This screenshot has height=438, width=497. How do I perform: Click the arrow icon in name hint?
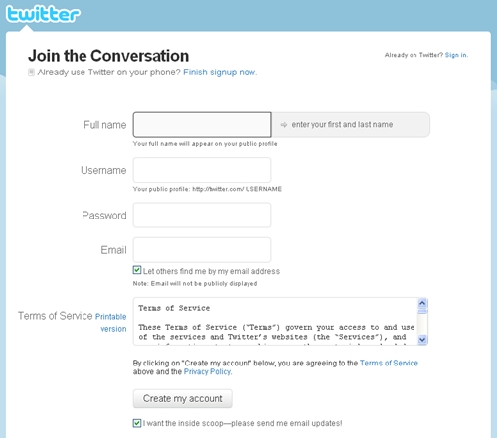click(284, 125)
